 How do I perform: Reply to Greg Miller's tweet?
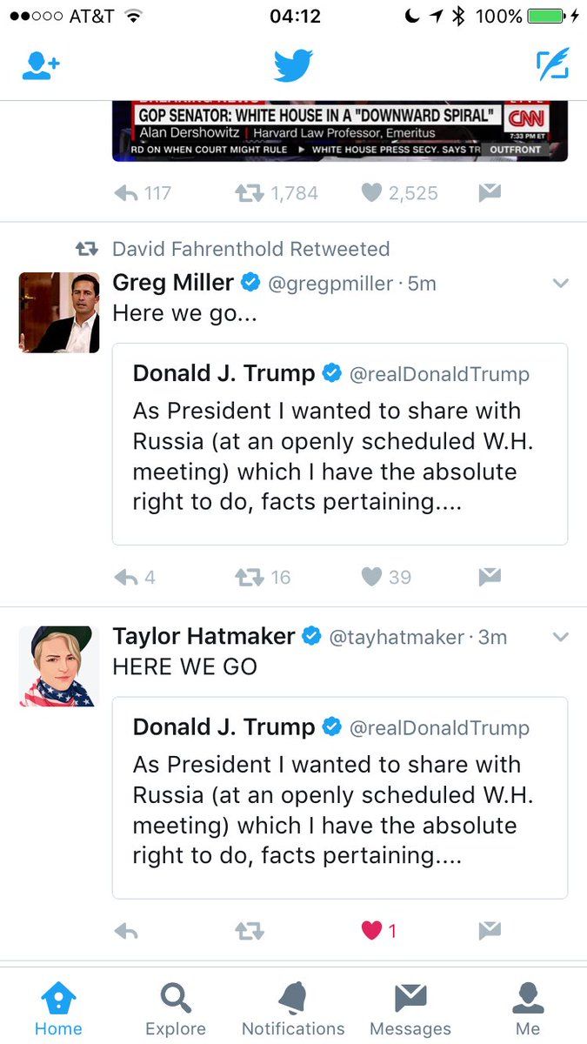pyautogui.click(x=127, y=577)
